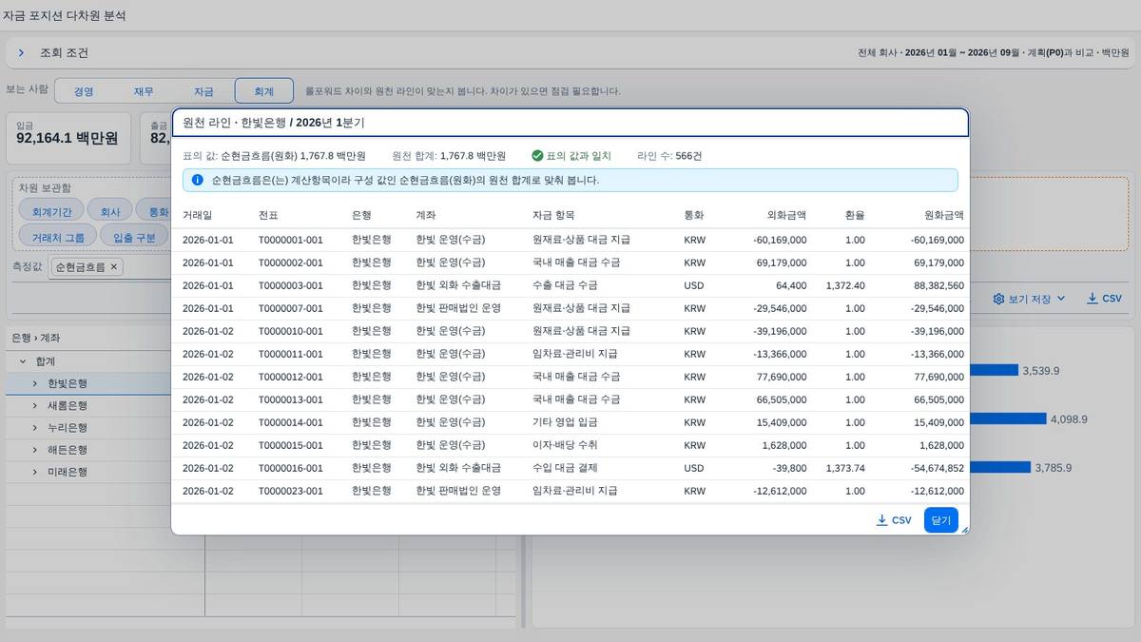Image resolution: width=1141 pixels, height=642 pixels.
Task: Click 수입 대금 결제 item cell
Action: [565, 468]
